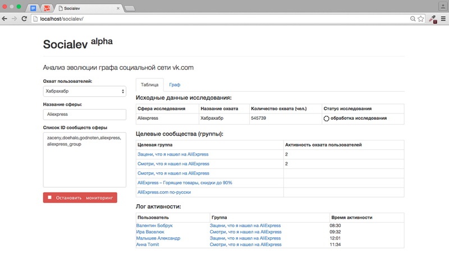
Task: Click the Остановить мониторинг button
Action: coord(80,198)
